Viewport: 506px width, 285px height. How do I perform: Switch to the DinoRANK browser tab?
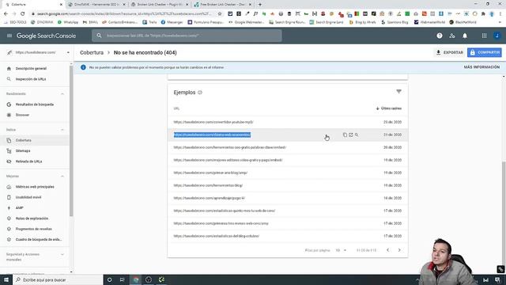click(x=96, y=5)
